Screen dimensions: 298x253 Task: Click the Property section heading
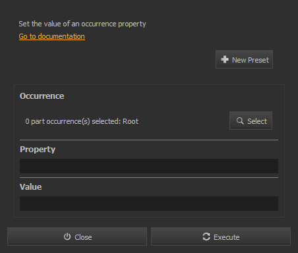pos(38,150)
